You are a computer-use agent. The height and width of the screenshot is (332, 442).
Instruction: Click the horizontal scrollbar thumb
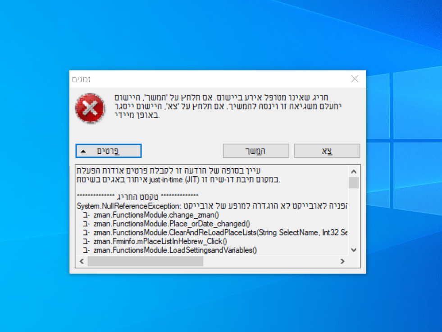[x=146, y=261]
